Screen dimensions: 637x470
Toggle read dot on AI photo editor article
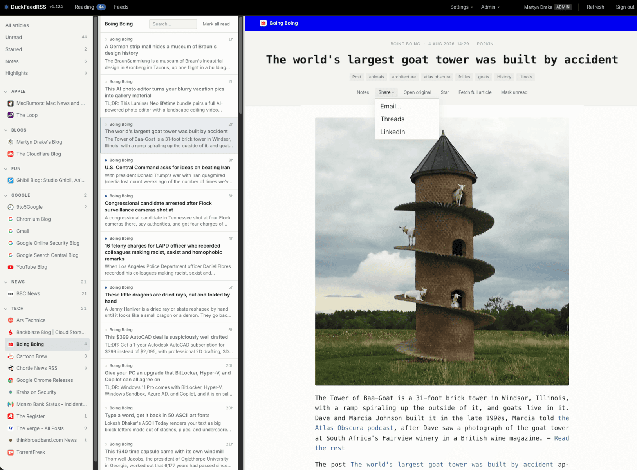pos(106,82)
